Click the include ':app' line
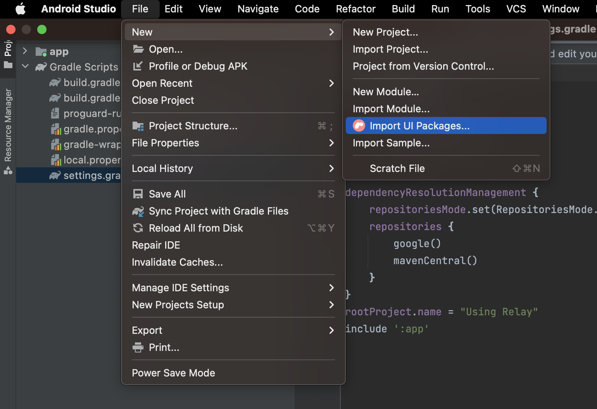This screenshot has width=597, height=409. (x=387, y=329)
